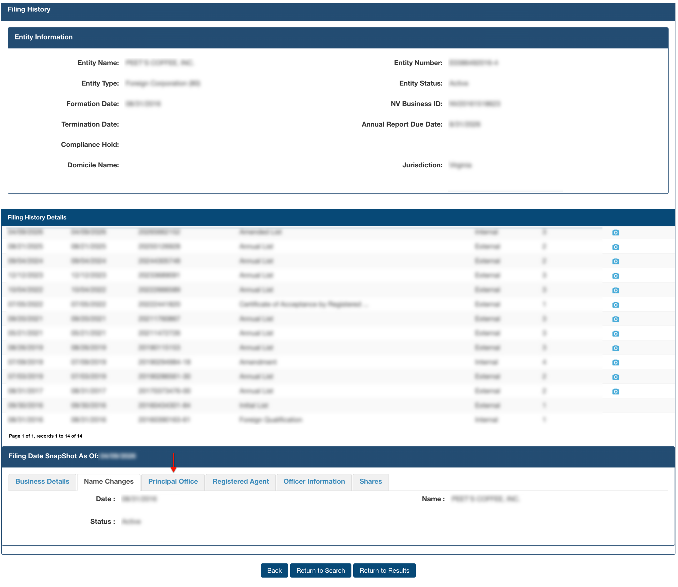
Task: Click the 'Date :' label in Name Changes
Action: point(105,499)
